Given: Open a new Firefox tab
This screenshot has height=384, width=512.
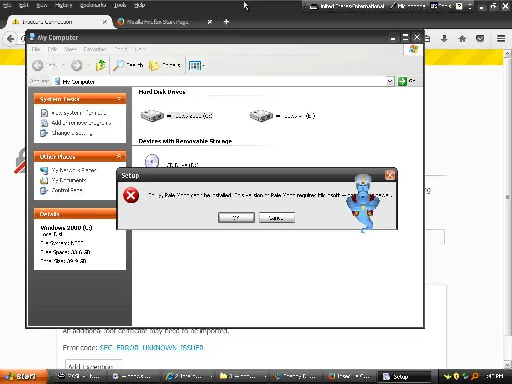Looking at the screenshot, I should (x=226, y=22).
